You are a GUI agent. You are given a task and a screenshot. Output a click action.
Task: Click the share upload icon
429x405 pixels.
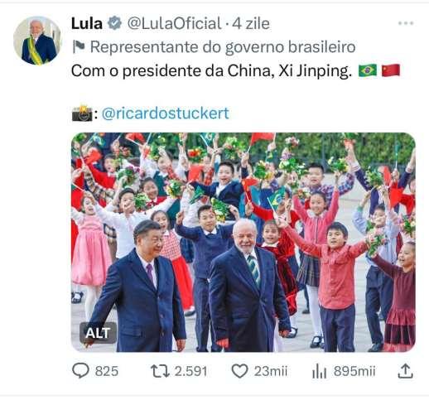click(405, 371)
